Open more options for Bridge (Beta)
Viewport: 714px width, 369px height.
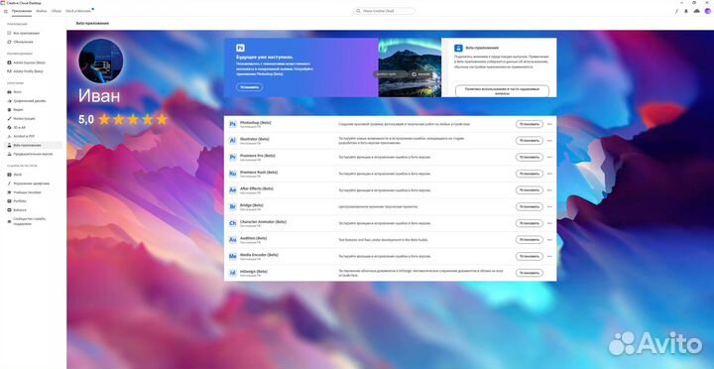tap(549, 207)
